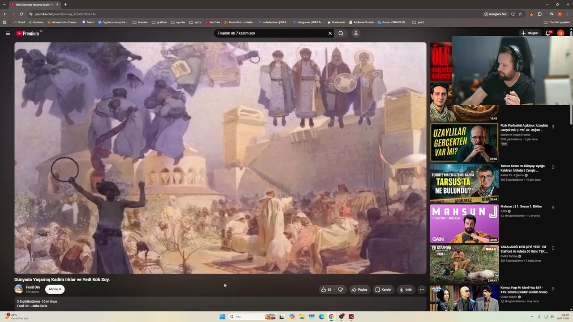The width and height of the screenshot is (573, 322).
Task: Open options for Tarsus Kazısı video
Action: pyautogui.click(x=553, y=167)
